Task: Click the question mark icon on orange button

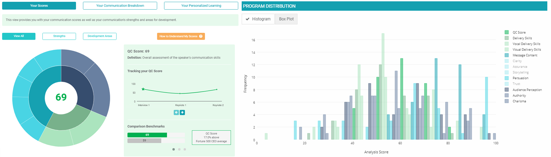Action: point(201,36)
